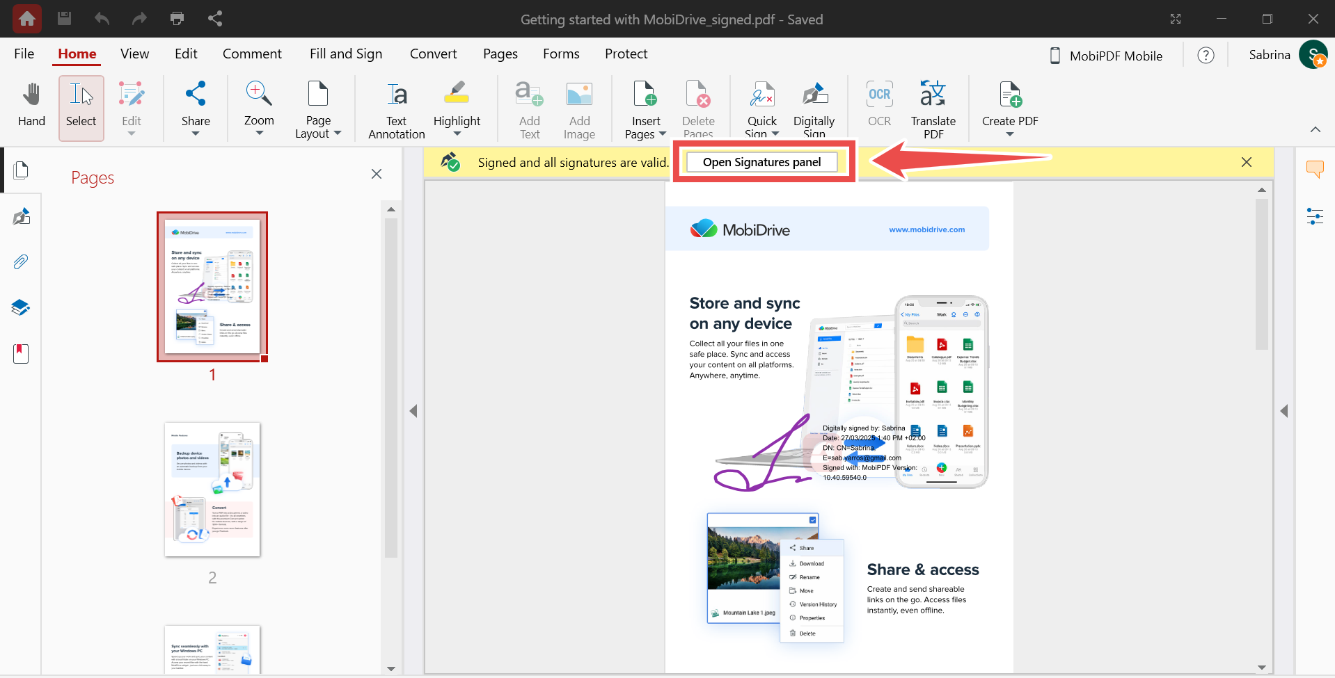Click Insert Pages in the ribbon
Screen dimensions: 1335x678
pos(646,109)
